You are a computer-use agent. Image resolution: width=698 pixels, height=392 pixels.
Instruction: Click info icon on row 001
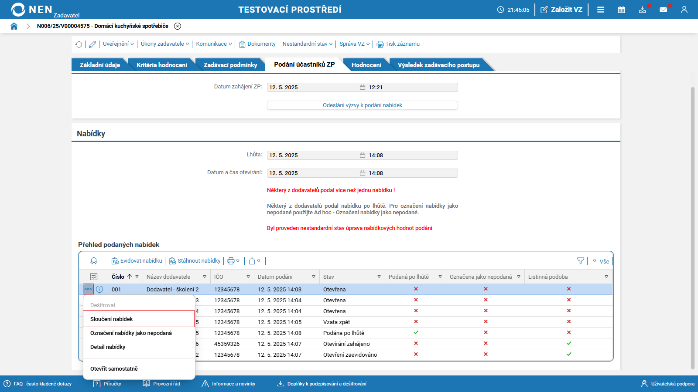99,289
